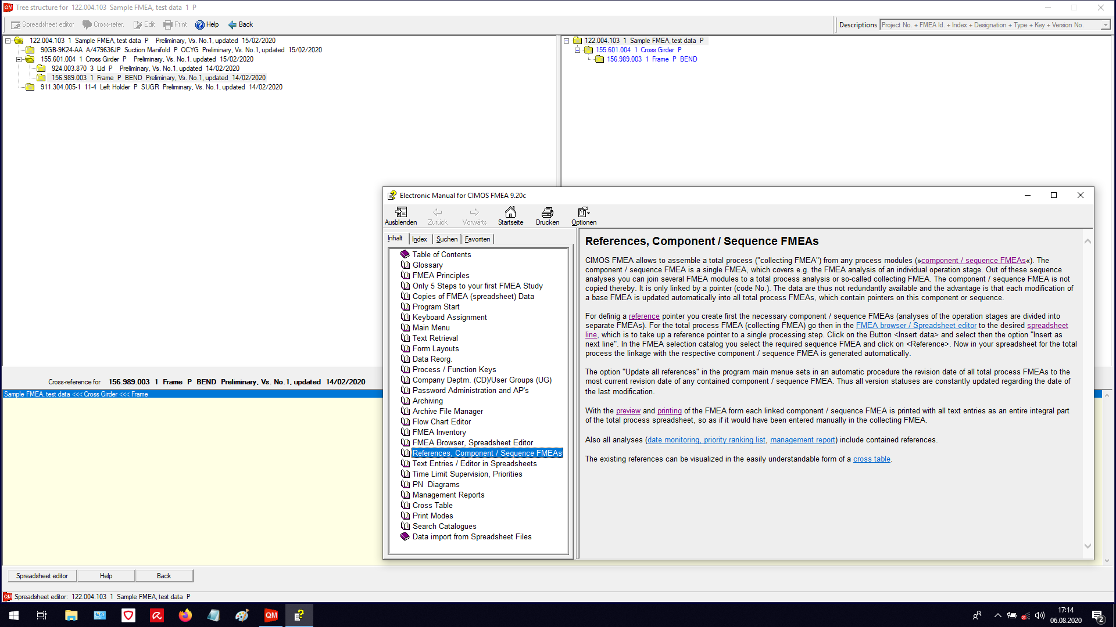
Task: Click volume speaker tray icon
Action: 1040,615
